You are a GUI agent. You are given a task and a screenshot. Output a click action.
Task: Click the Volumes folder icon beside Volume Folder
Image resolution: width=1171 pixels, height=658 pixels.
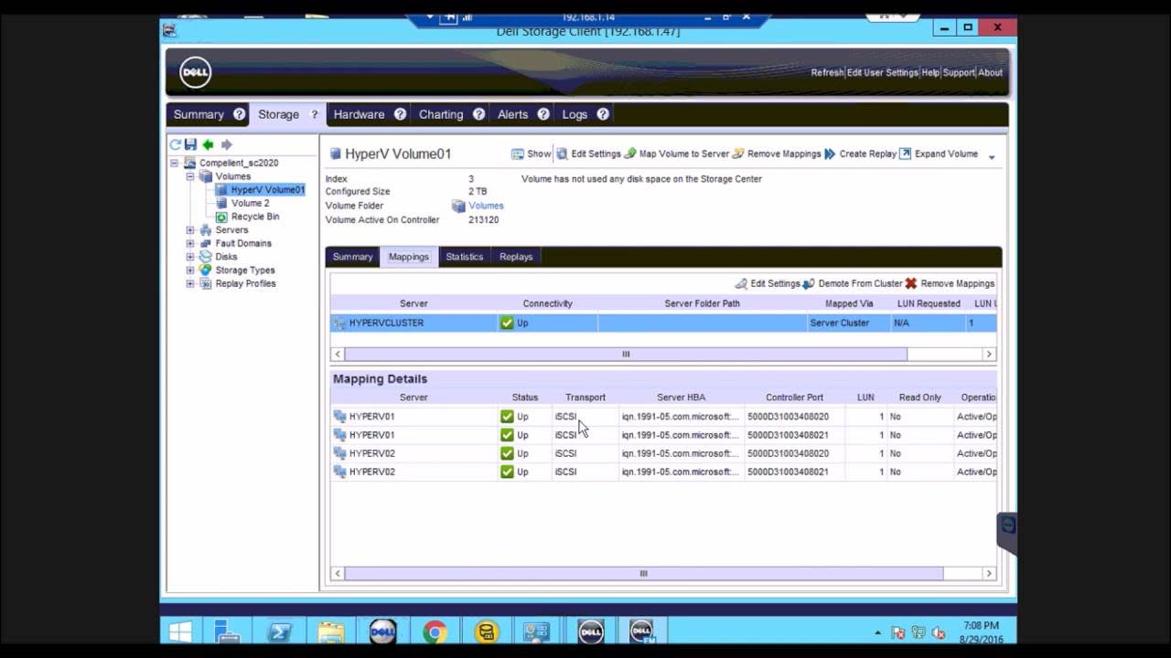(x=458, y=207)
